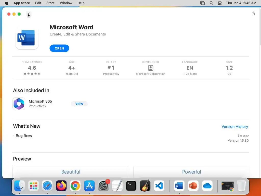Launch GarageBand from the Dock
Image resolution: width=261 pixels, height=196 pixels.
[x=145, y=186]
